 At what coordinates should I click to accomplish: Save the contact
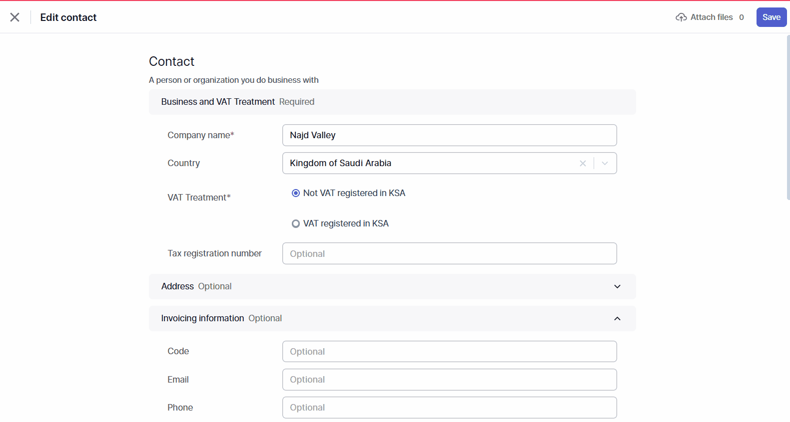772,17
